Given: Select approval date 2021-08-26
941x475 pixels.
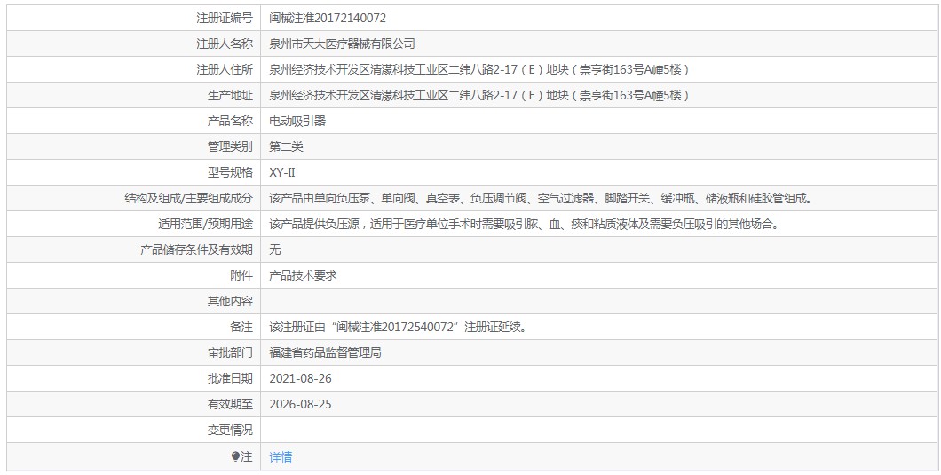Looking at the screenshot, I should point(301,379).
